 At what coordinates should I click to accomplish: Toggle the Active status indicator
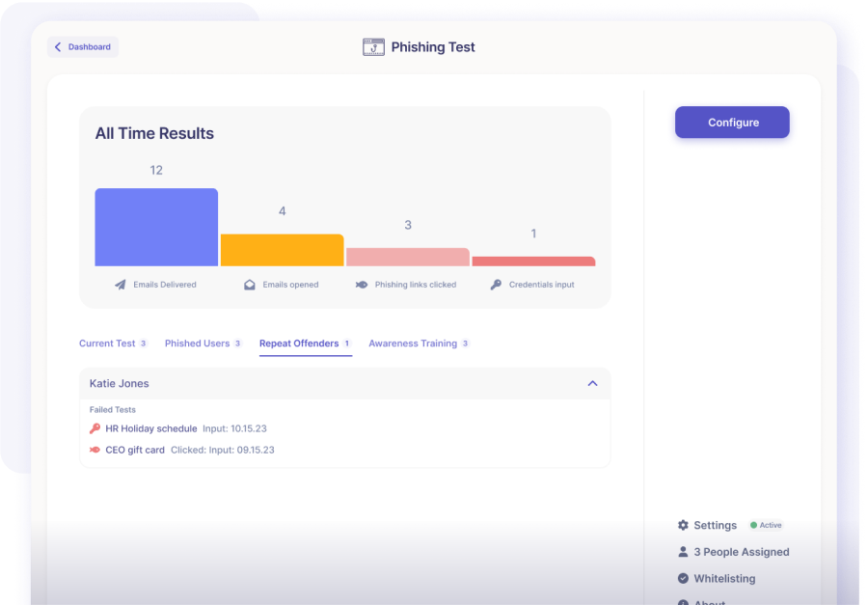[766, 525]
